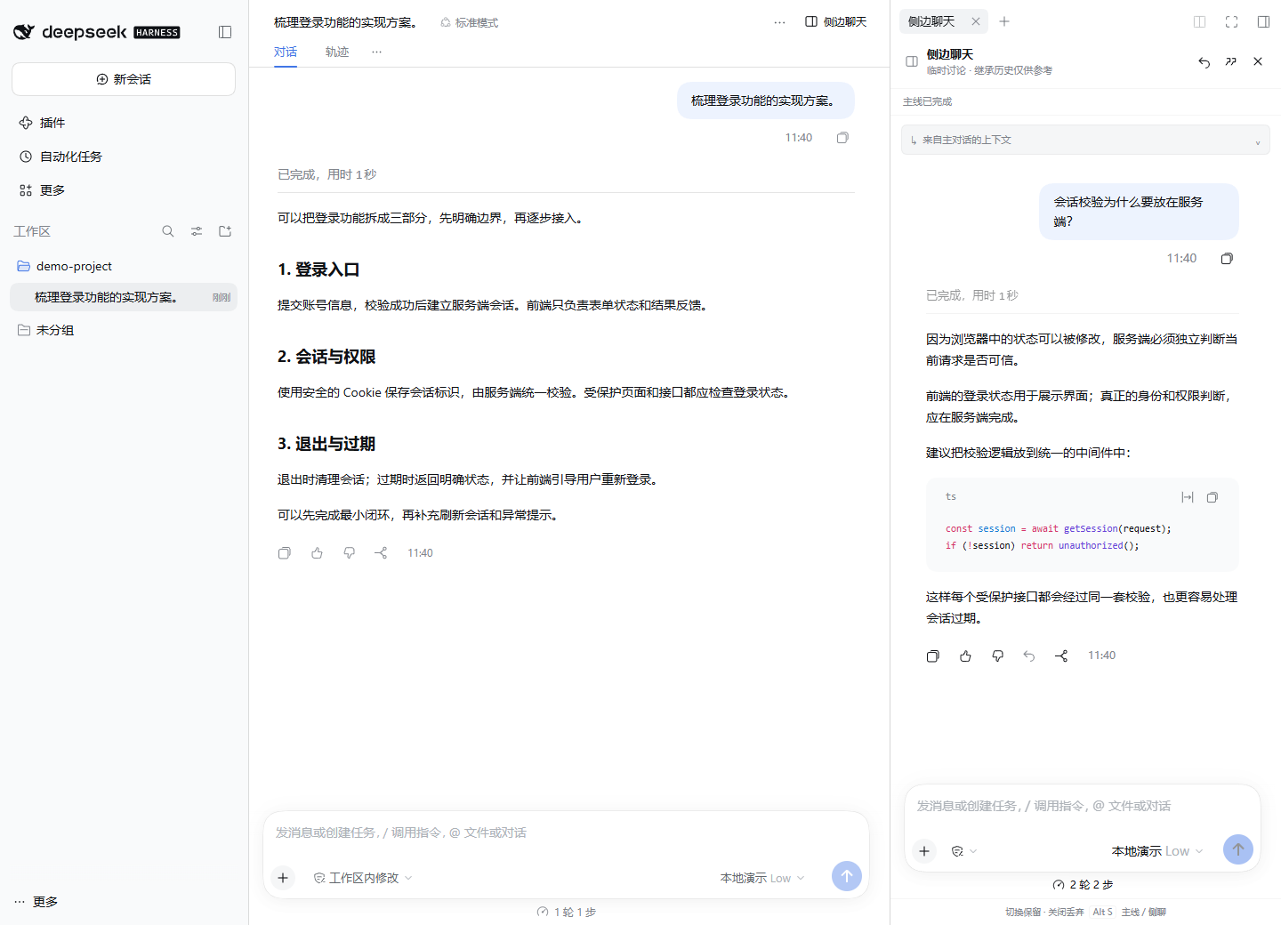Viewport: 1281px width, 925px height.
Task: Focus the side chat message input
Action: pos(1083,806)
